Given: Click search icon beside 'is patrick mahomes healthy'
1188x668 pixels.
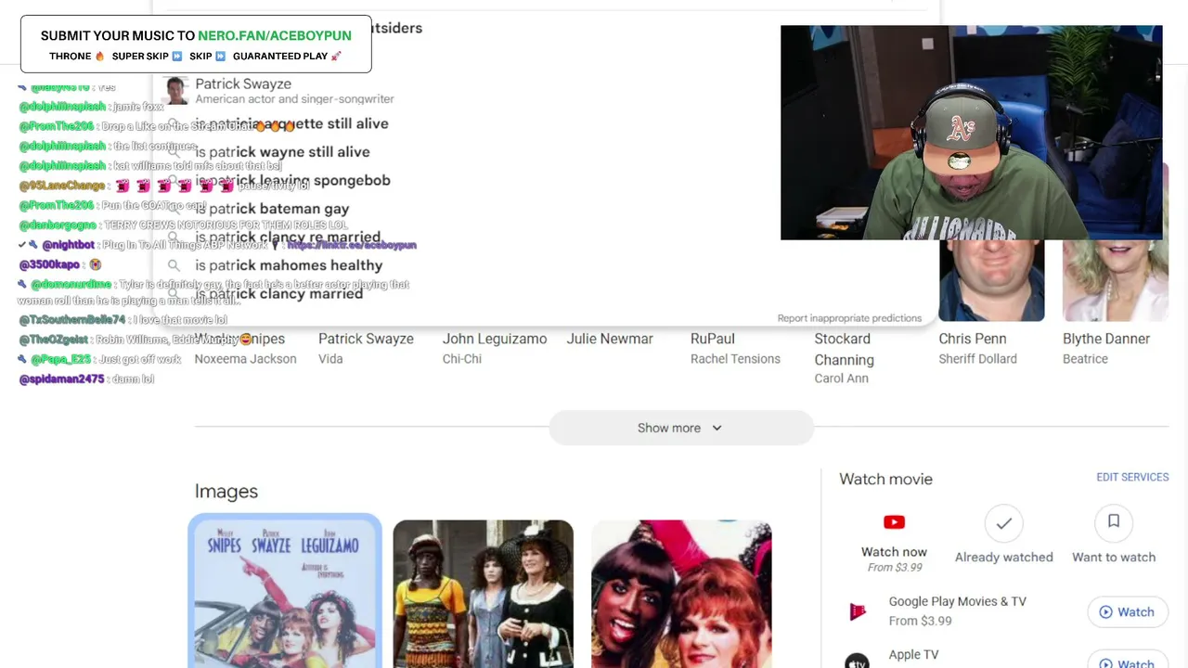Looking at the screenshot, I should (174, 265).
